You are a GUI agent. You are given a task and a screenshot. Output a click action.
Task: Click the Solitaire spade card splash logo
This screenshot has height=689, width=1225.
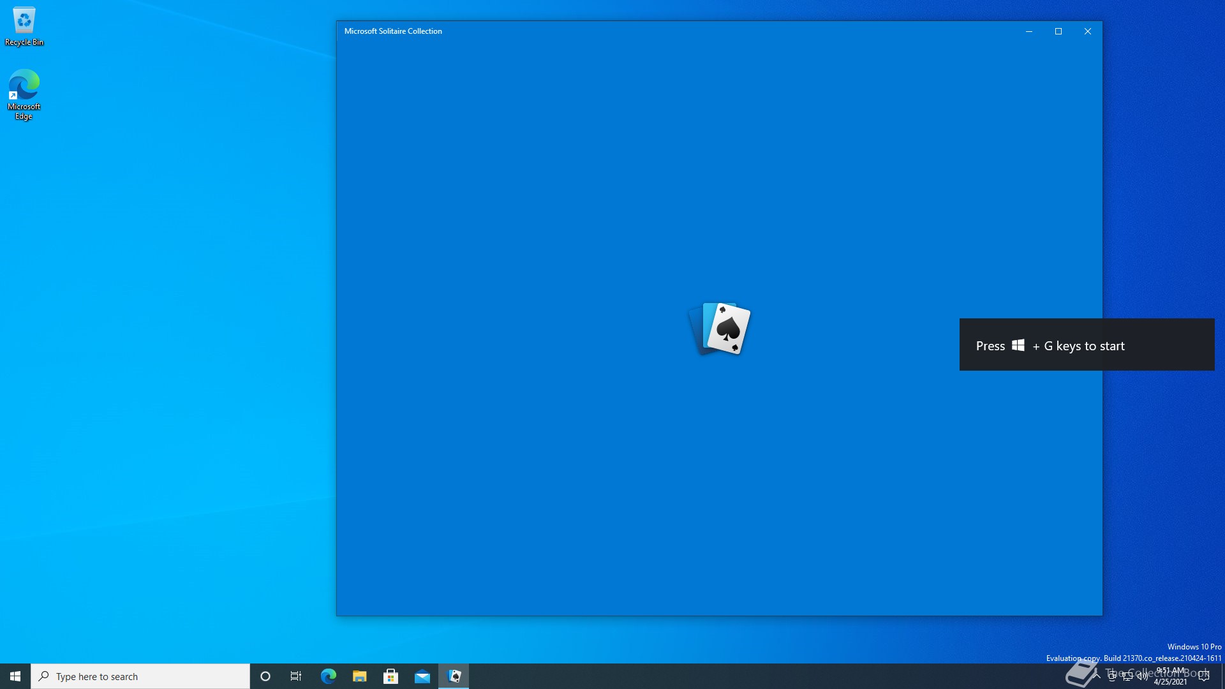point(720,329)
